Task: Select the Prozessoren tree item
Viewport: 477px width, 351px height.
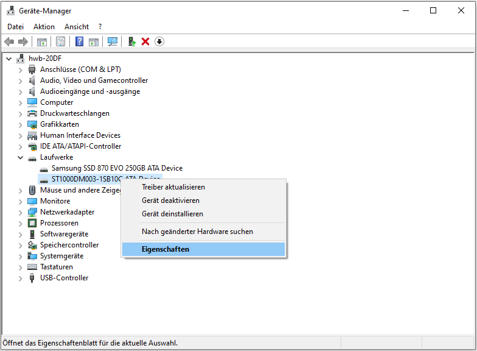Action: 59,223
